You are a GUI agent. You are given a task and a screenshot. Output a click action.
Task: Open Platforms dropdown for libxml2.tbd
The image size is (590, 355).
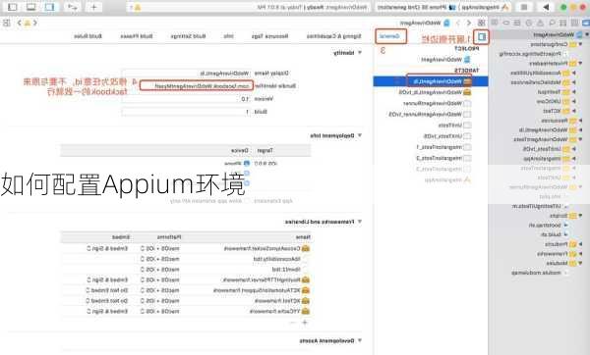tap(160, 270)
